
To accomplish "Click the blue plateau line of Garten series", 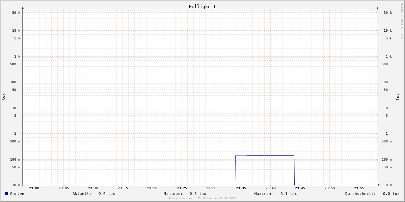I will point(265,156).
